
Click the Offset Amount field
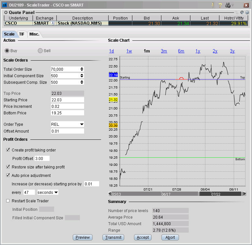67,131
